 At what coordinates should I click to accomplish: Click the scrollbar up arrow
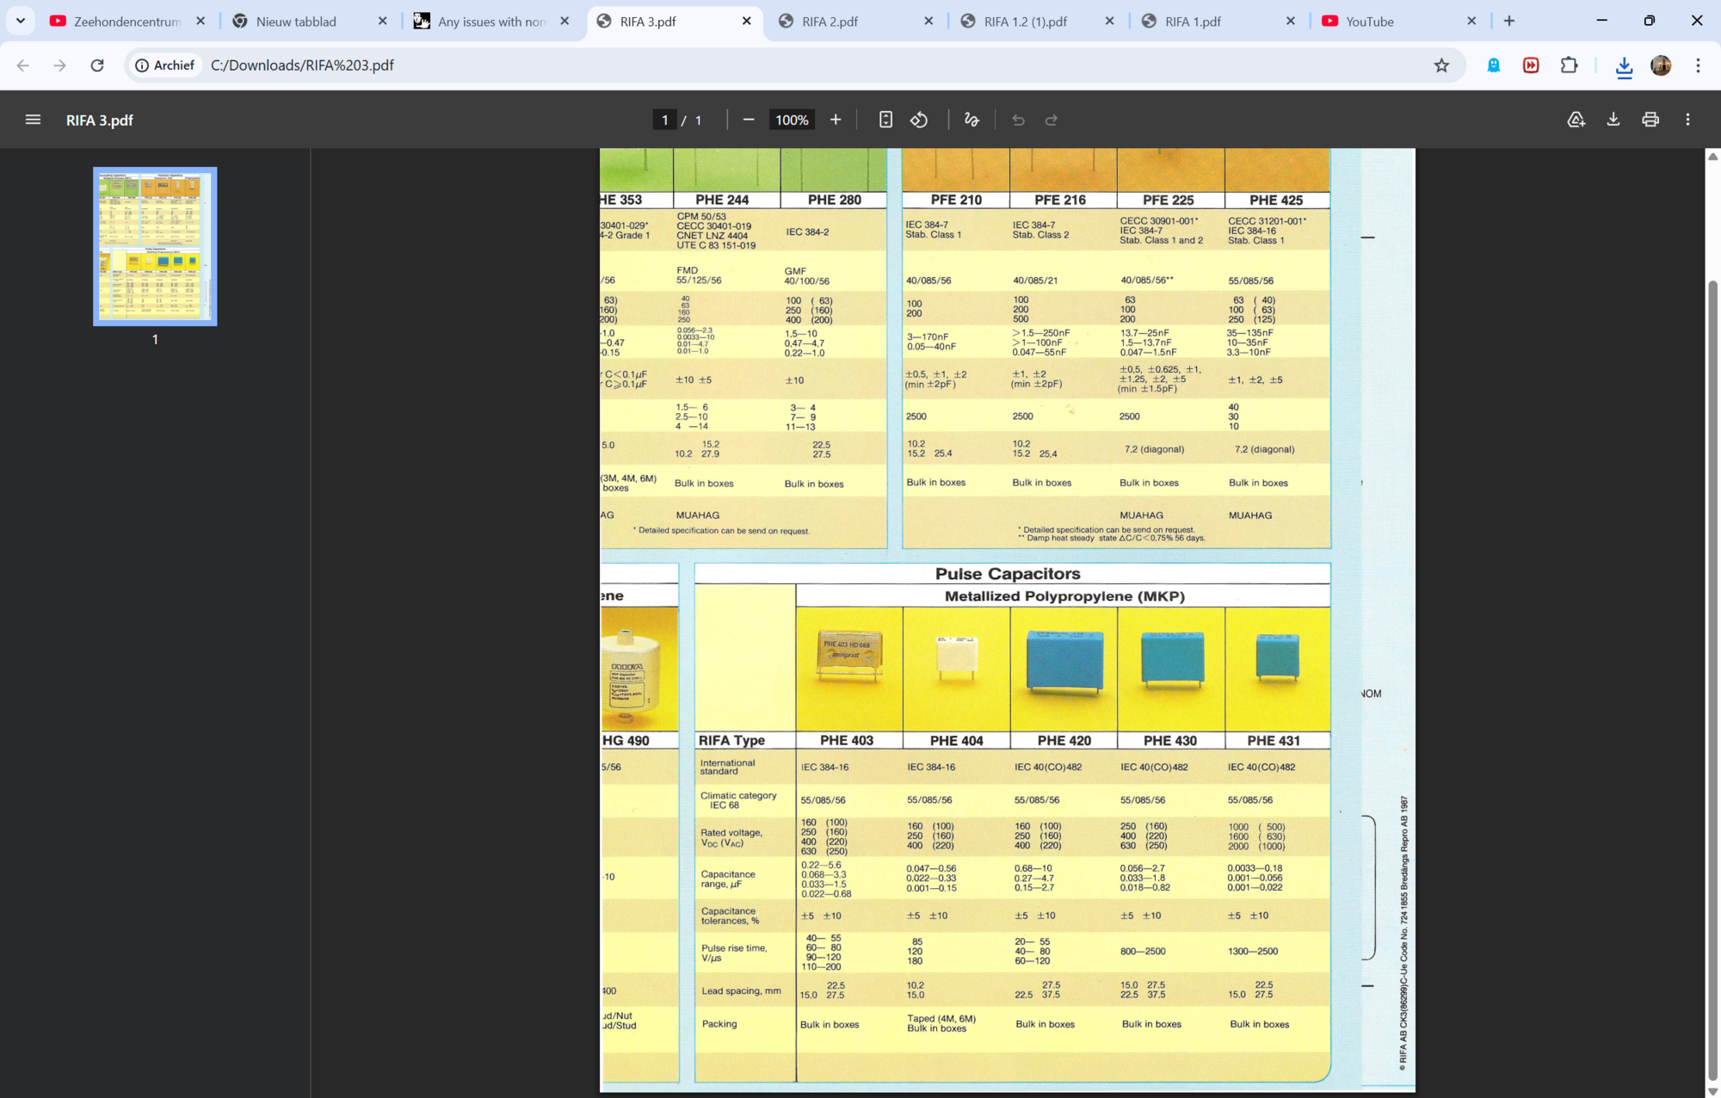[x=1712, y=157]
